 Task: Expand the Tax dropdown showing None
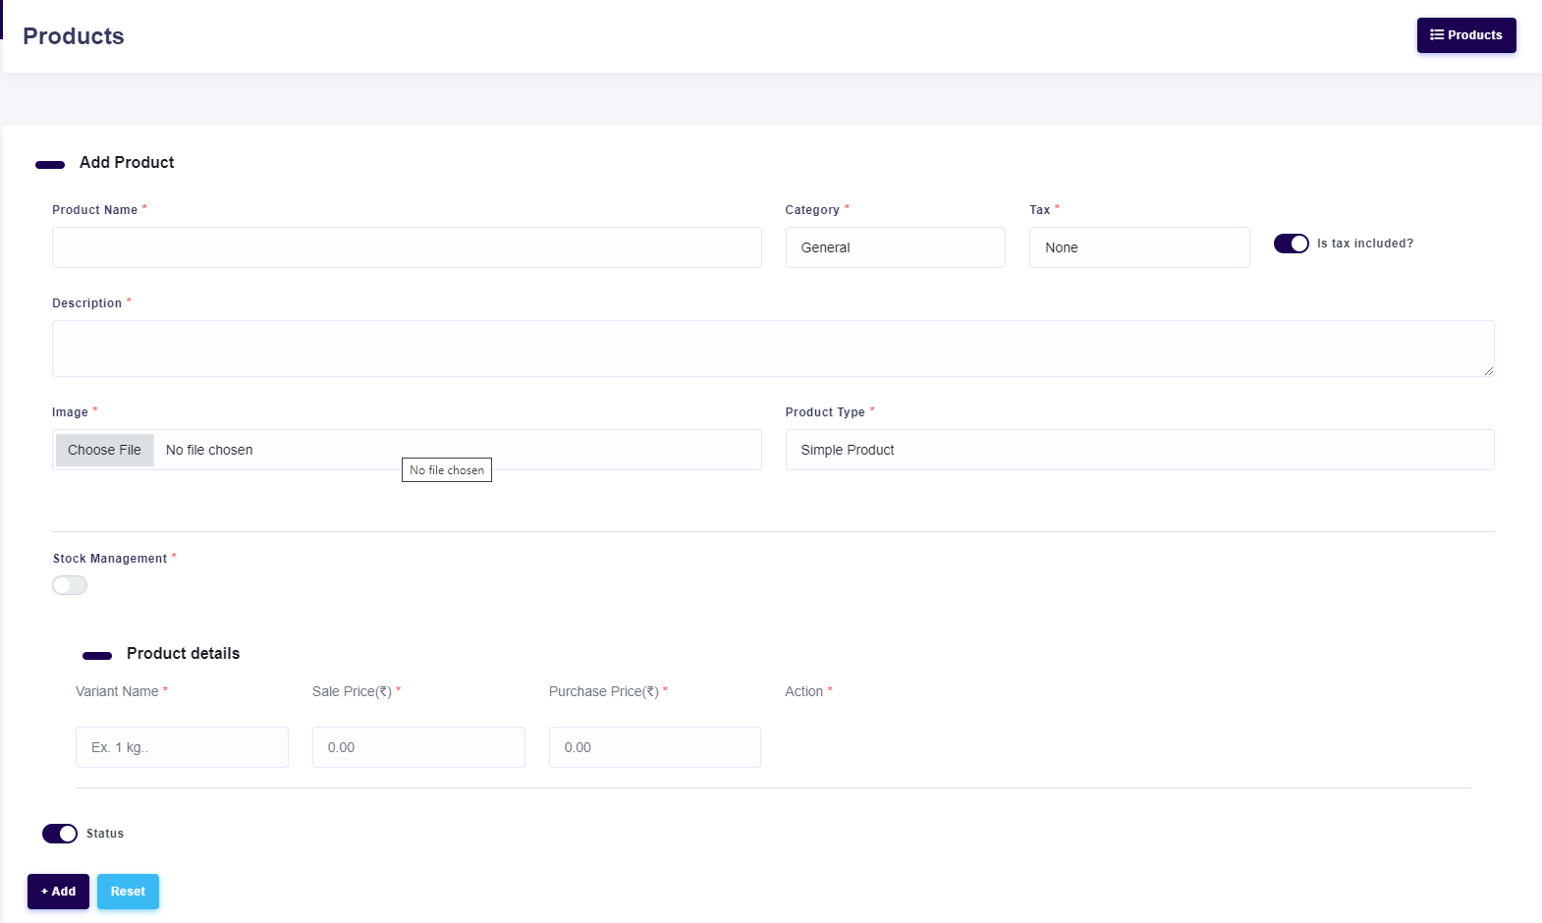[1138, 247]
